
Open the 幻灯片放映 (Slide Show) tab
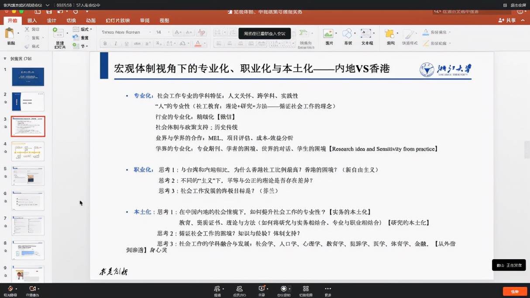click(x=117, y=21)
